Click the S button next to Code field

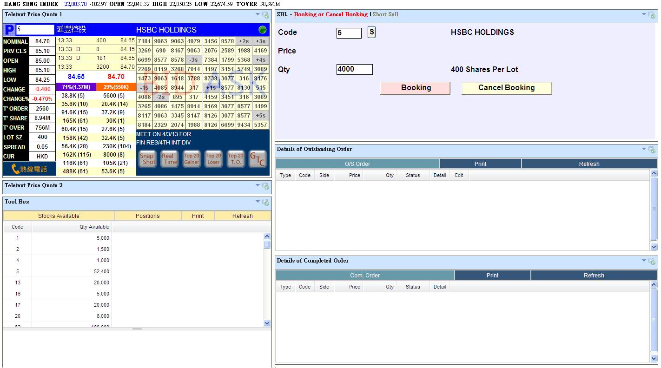point(371,32)
